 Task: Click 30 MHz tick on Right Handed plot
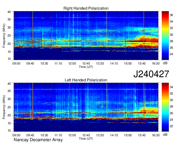[9, 27]
